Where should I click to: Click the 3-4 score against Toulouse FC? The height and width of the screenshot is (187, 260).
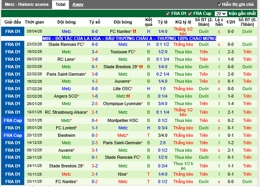click(95, 52)
